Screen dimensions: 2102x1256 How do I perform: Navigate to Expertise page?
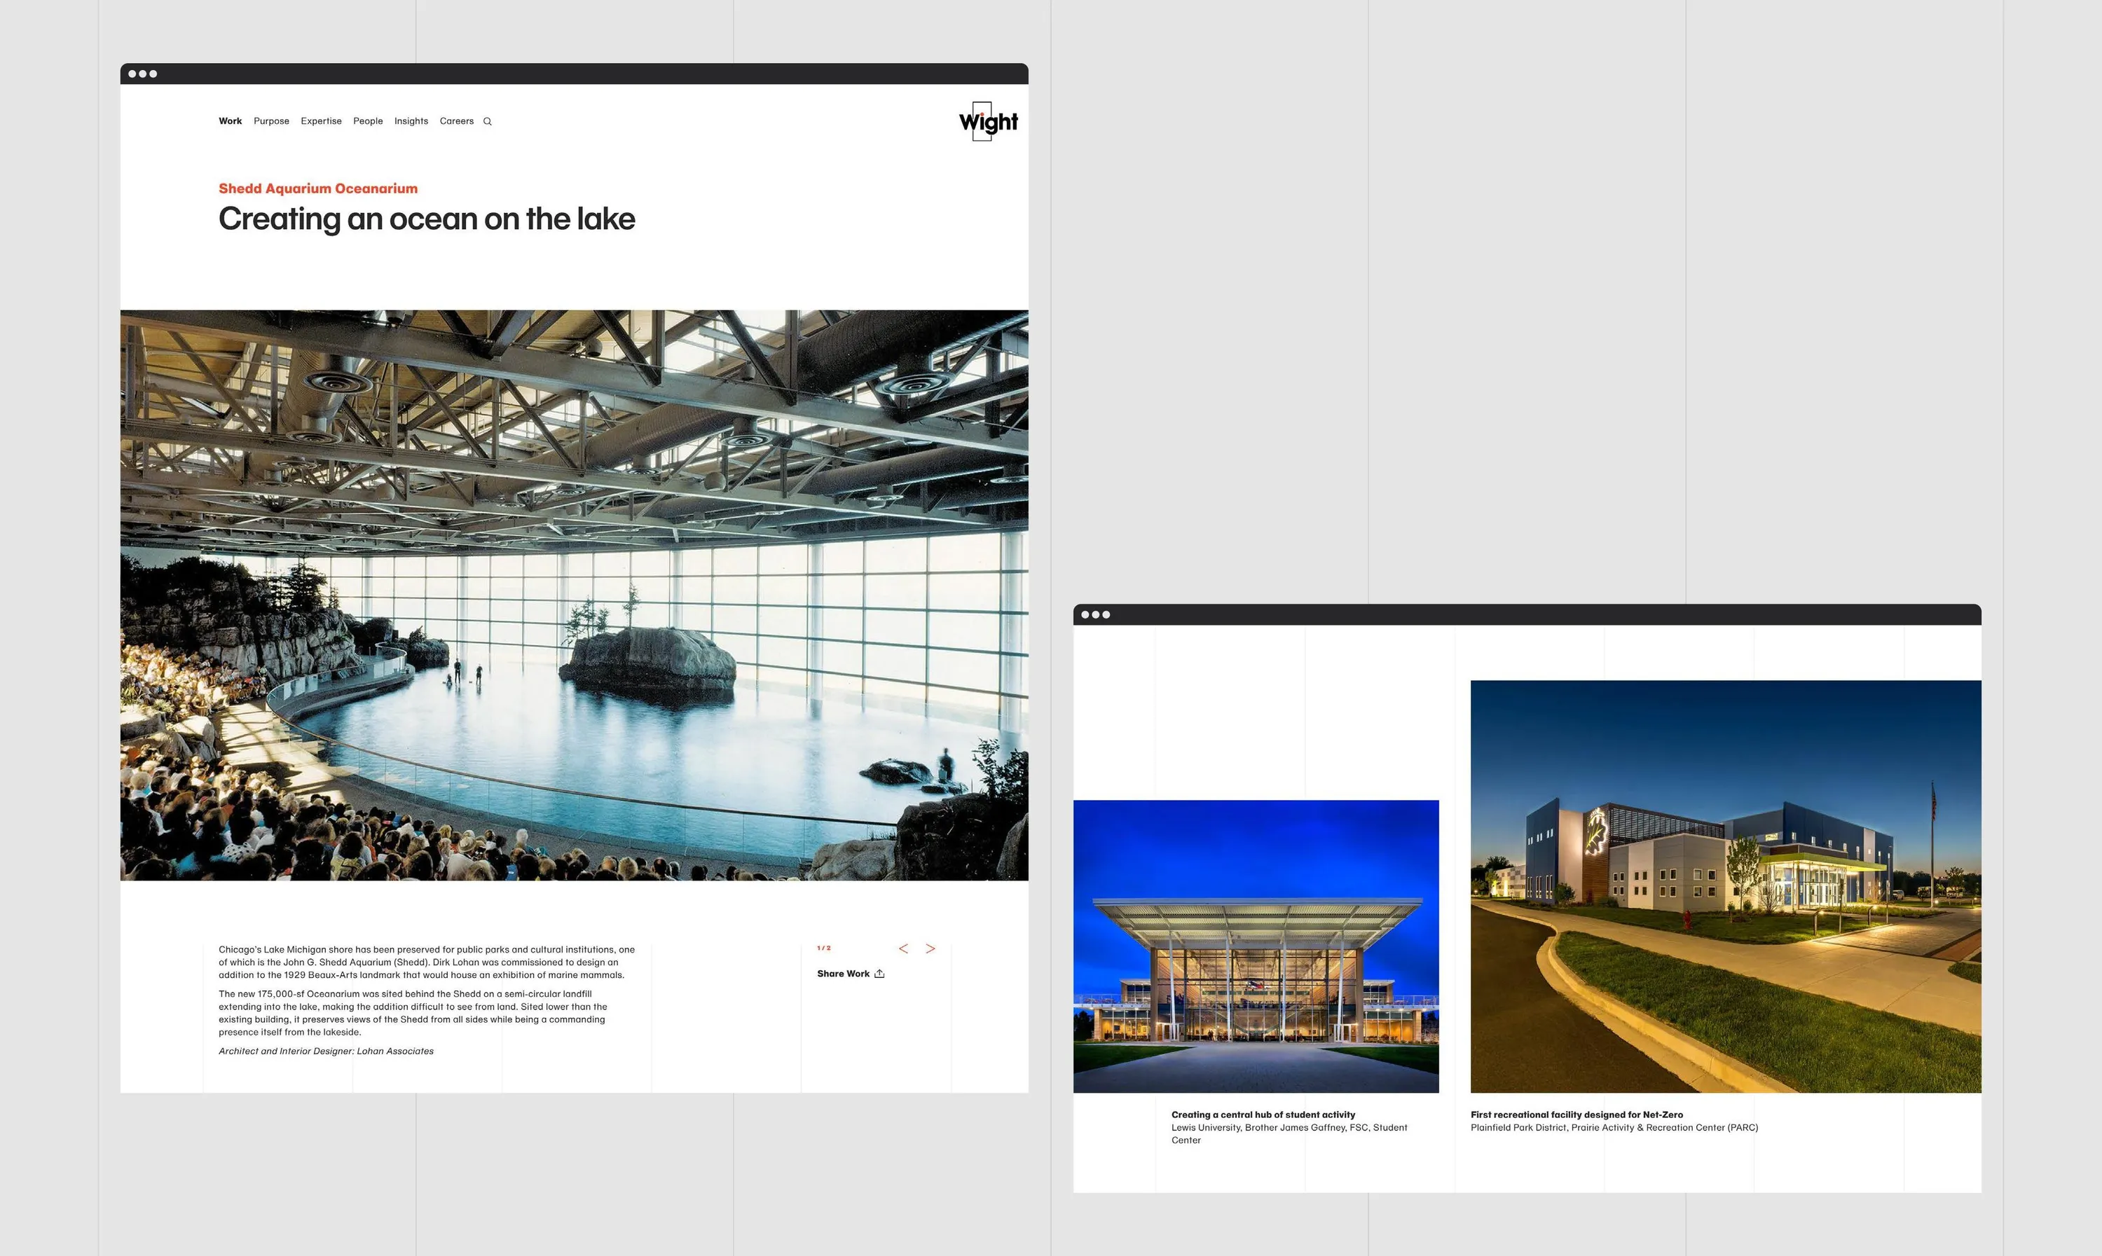(322, 121)
